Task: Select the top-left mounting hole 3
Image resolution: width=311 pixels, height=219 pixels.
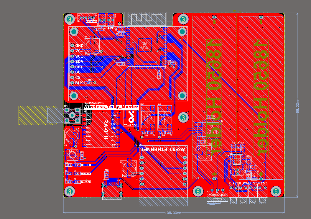Action: click(70, 19)
